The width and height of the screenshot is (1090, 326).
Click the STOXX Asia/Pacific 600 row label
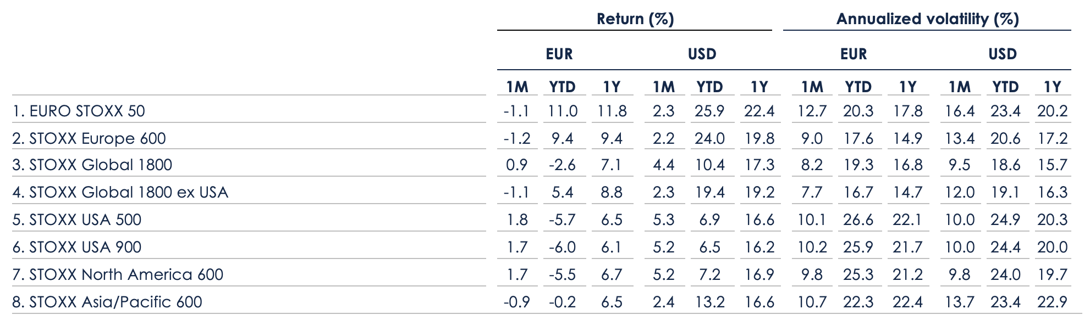click(x=107, y=302)
